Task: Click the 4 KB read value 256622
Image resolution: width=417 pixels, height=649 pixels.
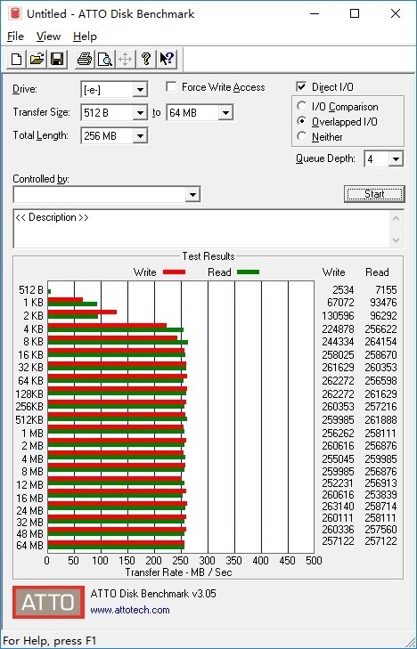Action: [x=380, y=329]
